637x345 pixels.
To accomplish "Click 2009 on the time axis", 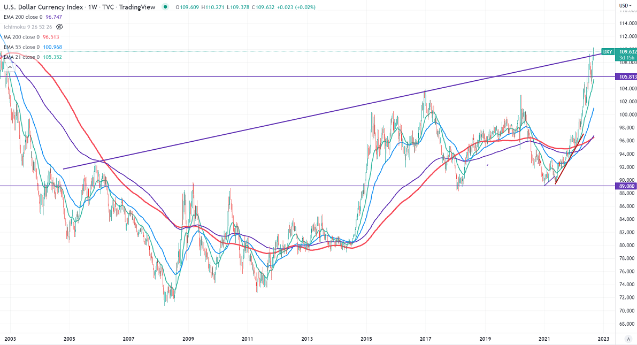I will (188, 339).
